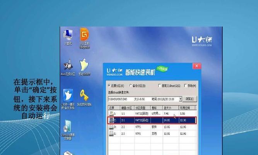The width and height of the screenshot is (258, 155).
Task: Click the 软件 volume label cell
Action: [154, 127]
